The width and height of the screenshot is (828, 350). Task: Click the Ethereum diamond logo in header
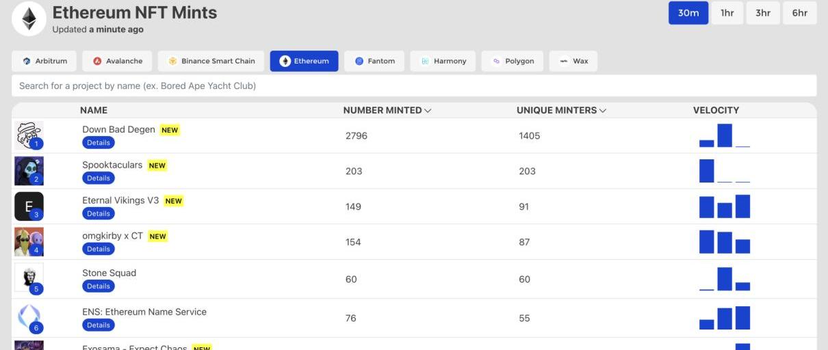tap(29, 19)
